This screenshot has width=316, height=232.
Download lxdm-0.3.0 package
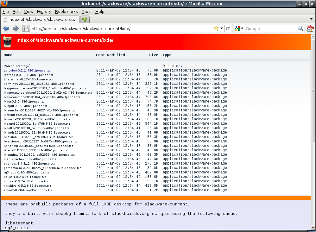pos(24,102)
